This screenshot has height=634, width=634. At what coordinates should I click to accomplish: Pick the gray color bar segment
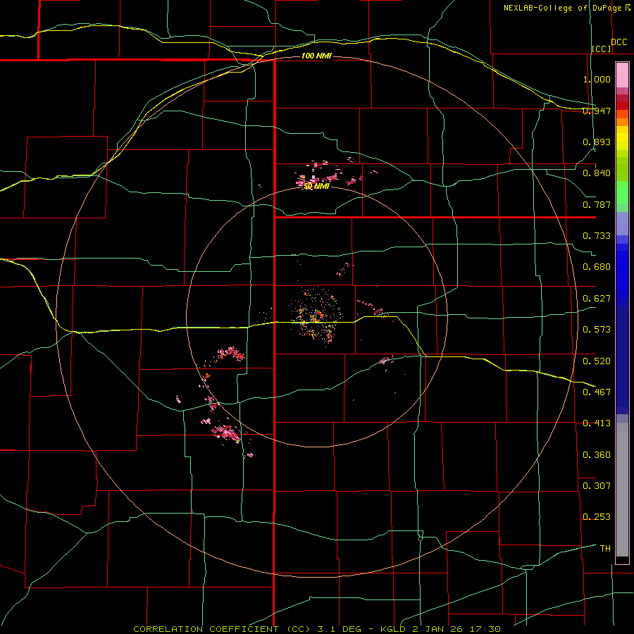click(622, 490)
